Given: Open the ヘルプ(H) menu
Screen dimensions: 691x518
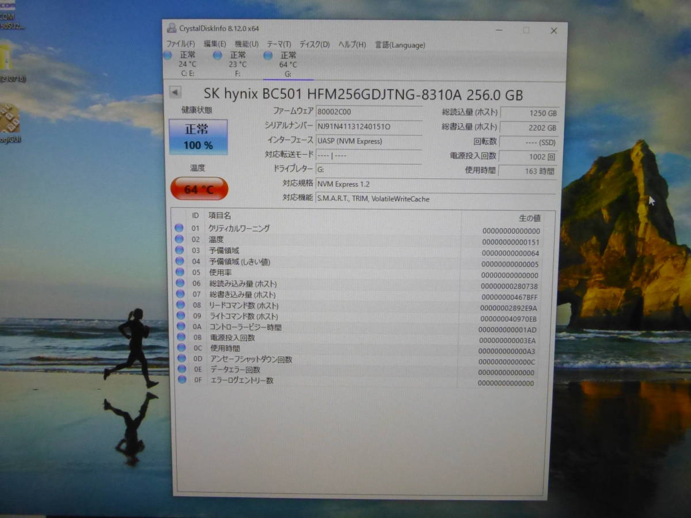Looking at the screenshot, I should coord(352,44).
